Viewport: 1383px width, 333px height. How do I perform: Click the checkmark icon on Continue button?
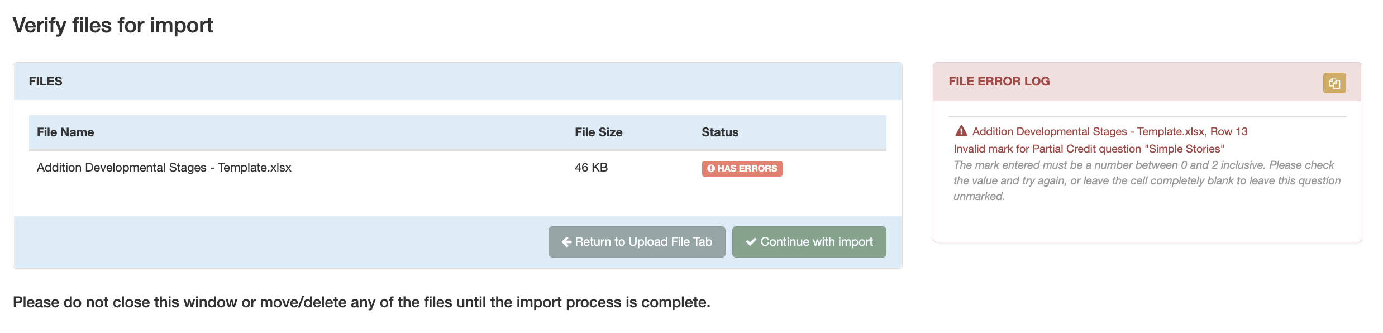point(751,242)
